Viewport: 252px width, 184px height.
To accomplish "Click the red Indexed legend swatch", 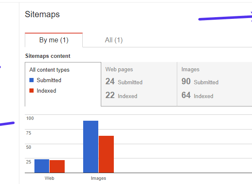I will point(31,91).
